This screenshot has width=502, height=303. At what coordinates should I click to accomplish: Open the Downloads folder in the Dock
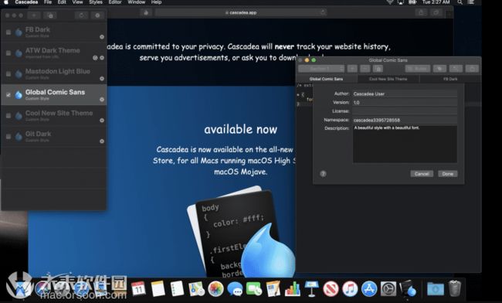436,289
